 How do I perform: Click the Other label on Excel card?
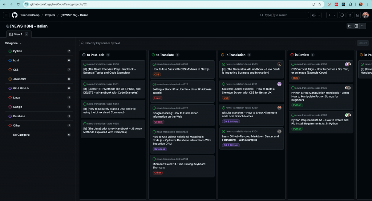pyautogui.click(x=158, y=173)
